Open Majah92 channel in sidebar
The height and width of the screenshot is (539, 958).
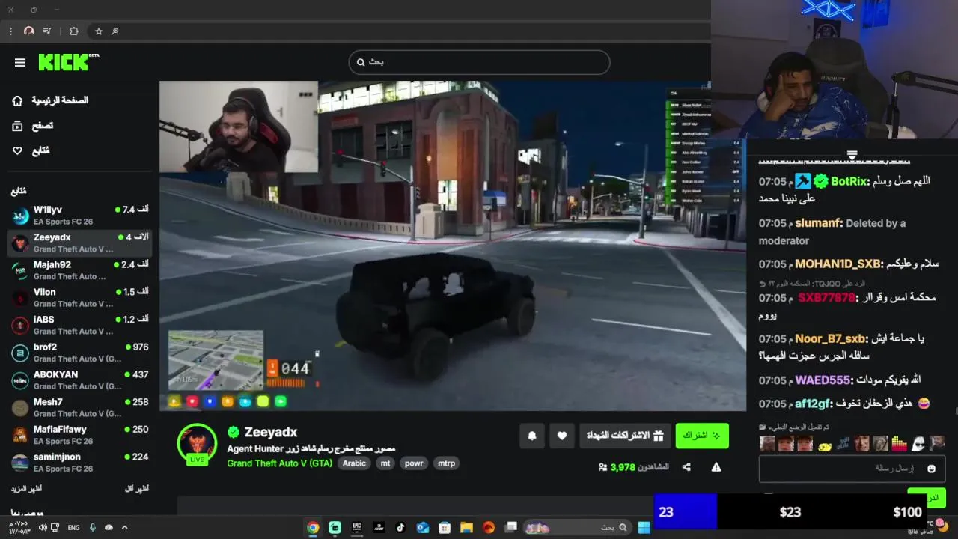[79, 270]
